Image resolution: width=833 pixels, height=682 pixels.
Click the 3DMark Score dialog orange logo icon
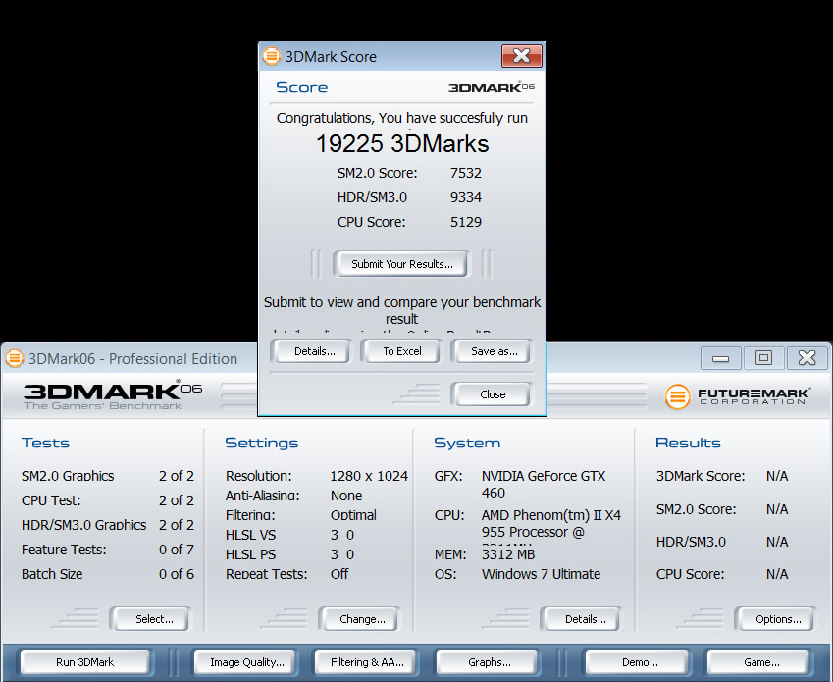[x=272, y=56]
